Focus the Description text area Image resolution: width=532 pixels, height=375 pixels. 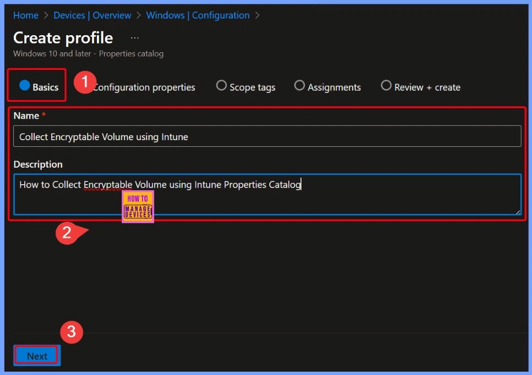point(267,194)
